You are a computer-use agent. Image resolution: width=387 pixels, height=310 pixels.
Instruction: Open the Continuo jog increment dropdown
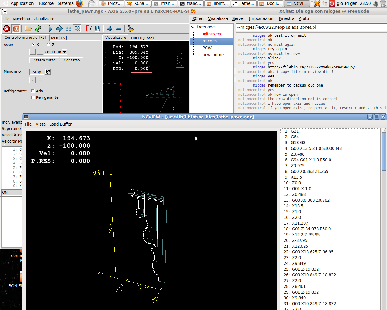click(x=55, y=52)
